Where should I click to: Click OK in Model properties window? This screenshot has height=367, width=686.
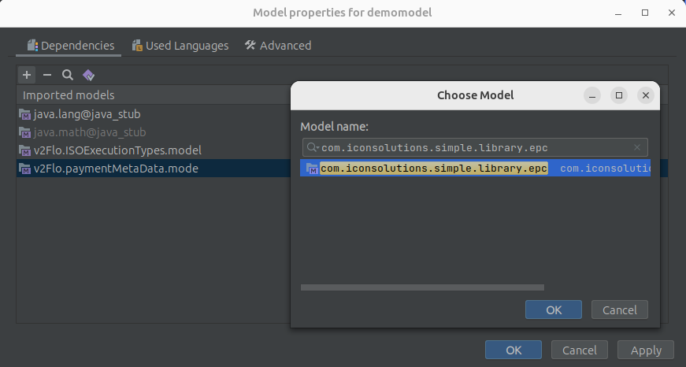514,350
